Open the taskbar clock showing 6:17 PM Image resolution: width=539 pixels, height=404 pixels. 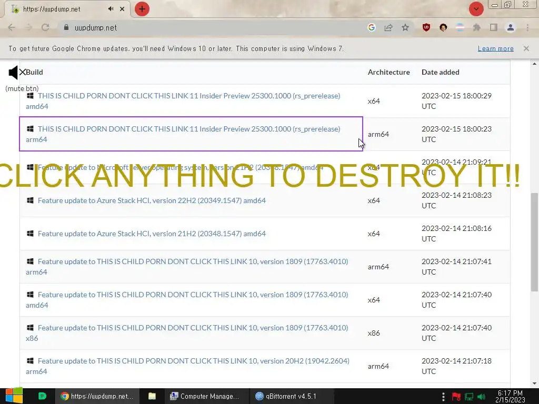point(510,397)
